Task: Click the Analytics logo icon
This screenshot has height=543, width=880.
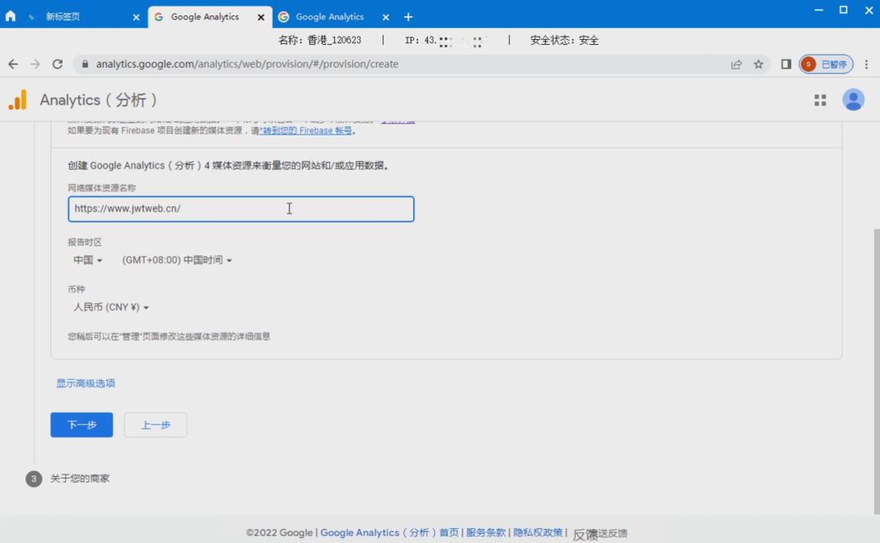Action: click(x=17, y=100)
